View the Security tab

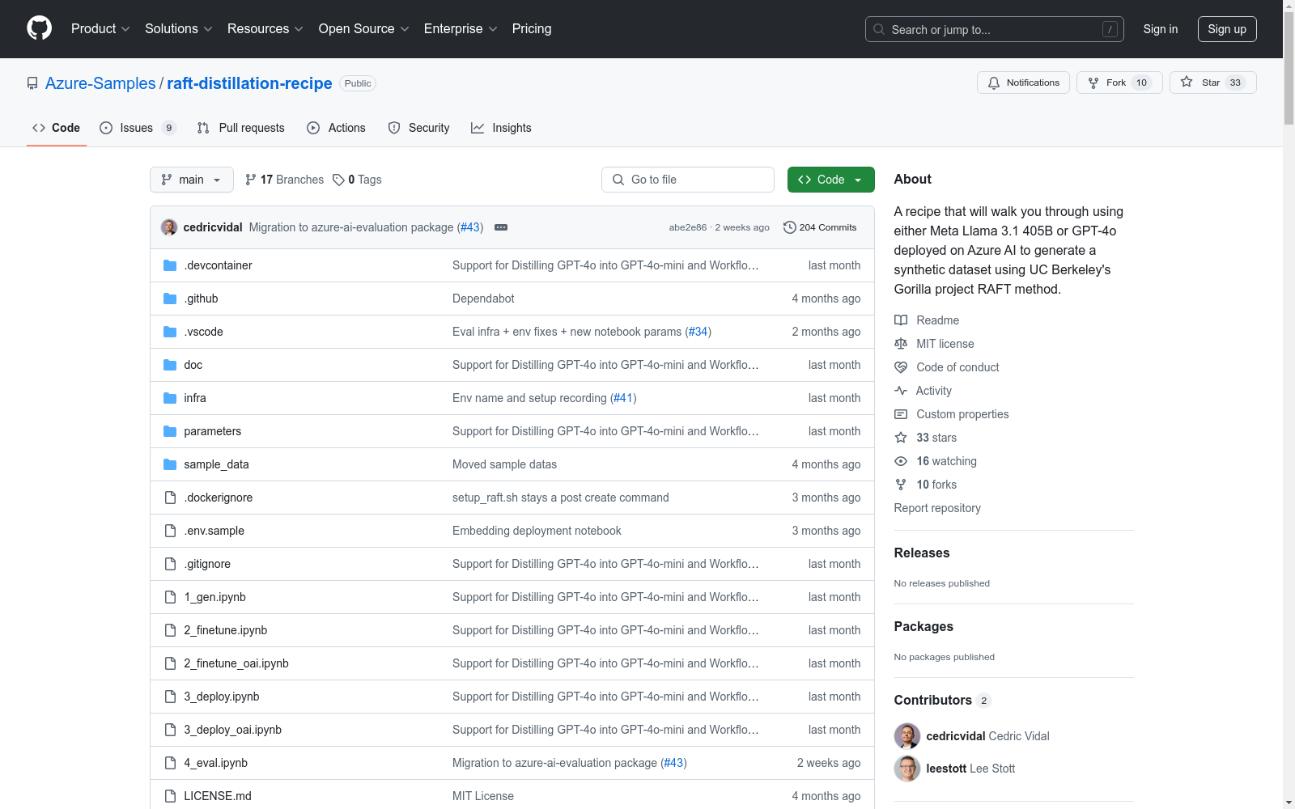[x=418, y=128]
